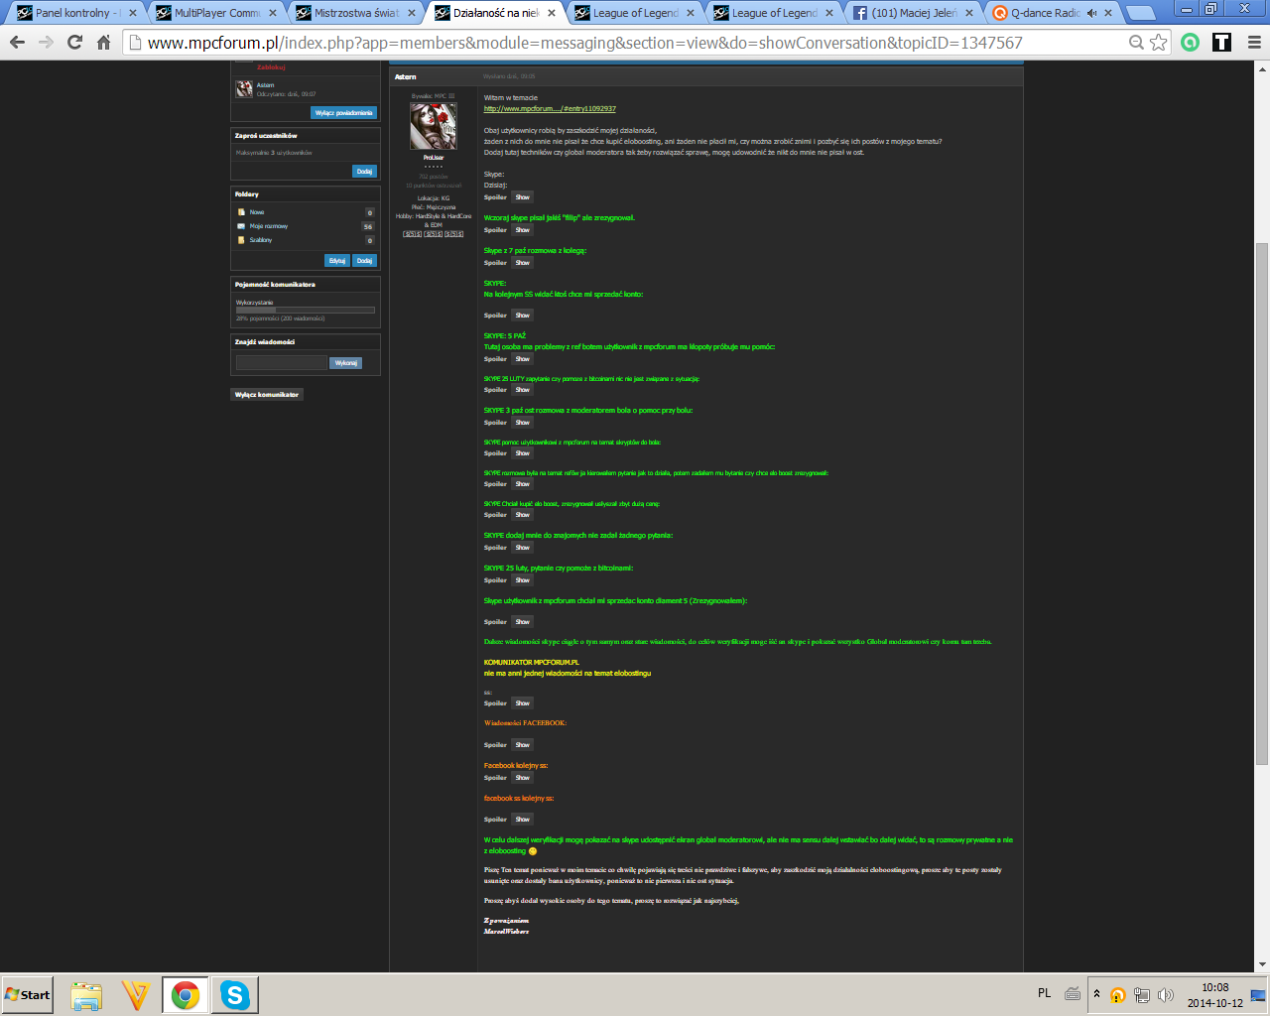Click the clock showing 10:08
Screen dimensions: 1270x1016
[1214, 987]
